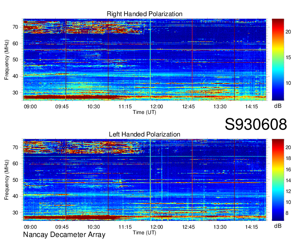Viewport: 296px width, 240px height.
Task: Click 14:15 tick on right-handed time axis
Action: pos(252,107)
